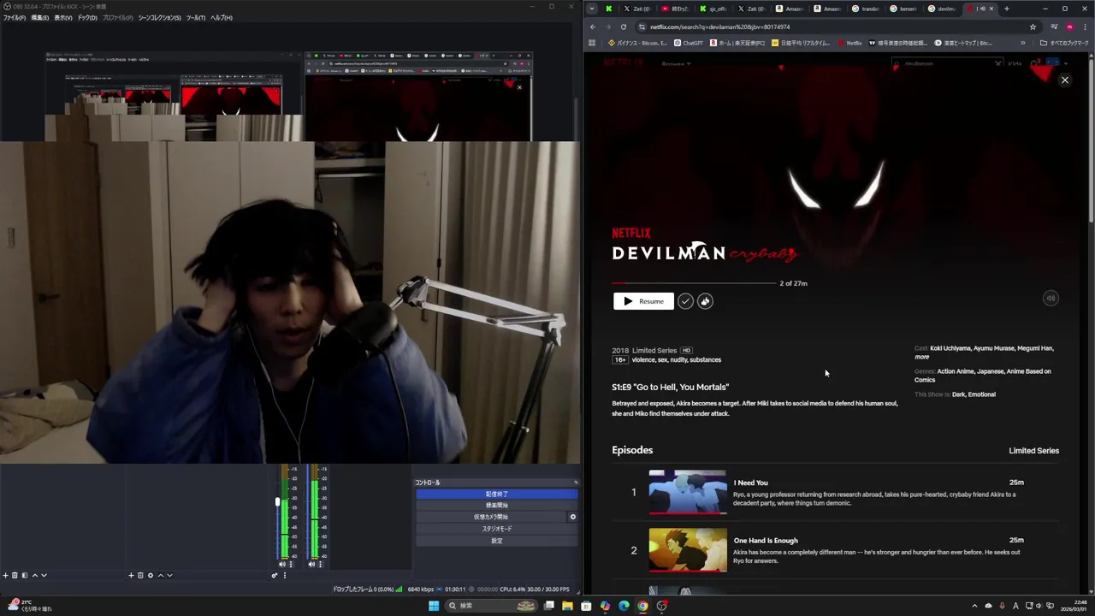Click the thumbs-up rate icon beside Resume

[705, 301]
